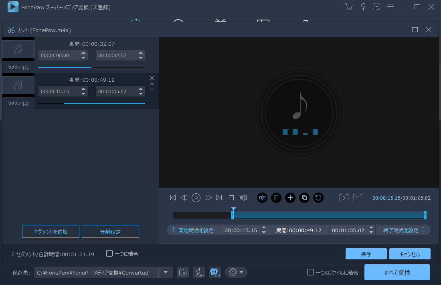Click the blue playhead marker on timeline
The width and height of the screenshot is (441, 285).
pos(233,209)
